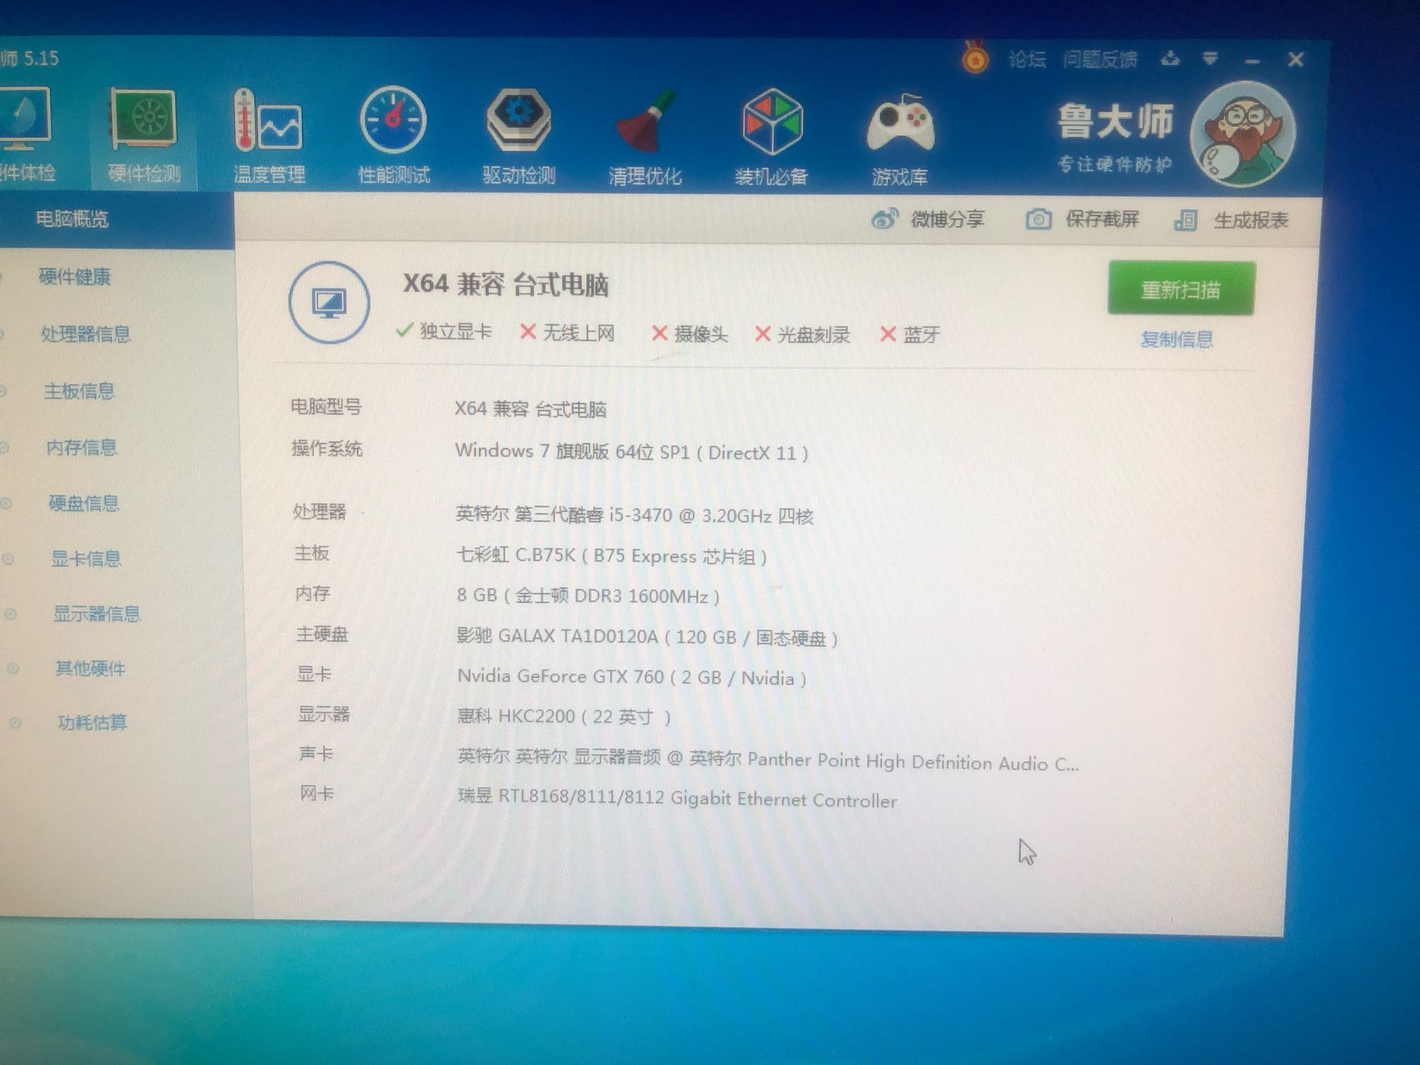Image resolution: width=1420 pixels, height=1065 pixels.
Task: Click the 鲁大师 mascot avatar
Action: pyautogui.click(x=1243, y=133)
